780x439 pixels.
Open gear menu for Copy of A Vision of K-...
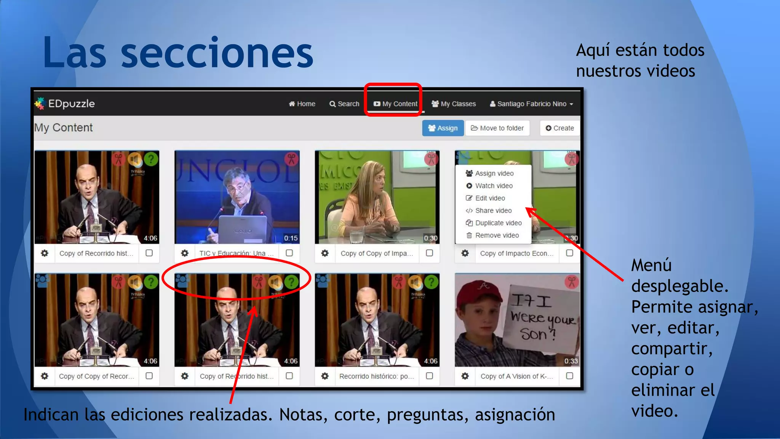tap(465, 376)
